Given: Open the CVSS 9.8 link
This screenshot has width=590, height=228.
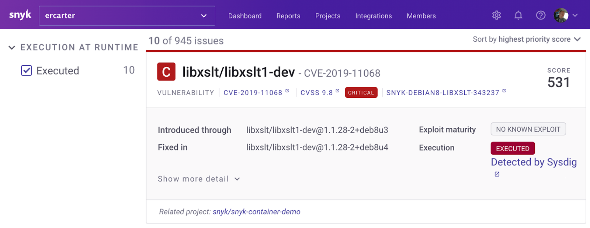Looking at the screenshot, I should click(x=317, y=93).
